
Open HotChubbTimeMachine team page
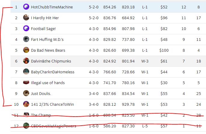(x=52, y=7)
